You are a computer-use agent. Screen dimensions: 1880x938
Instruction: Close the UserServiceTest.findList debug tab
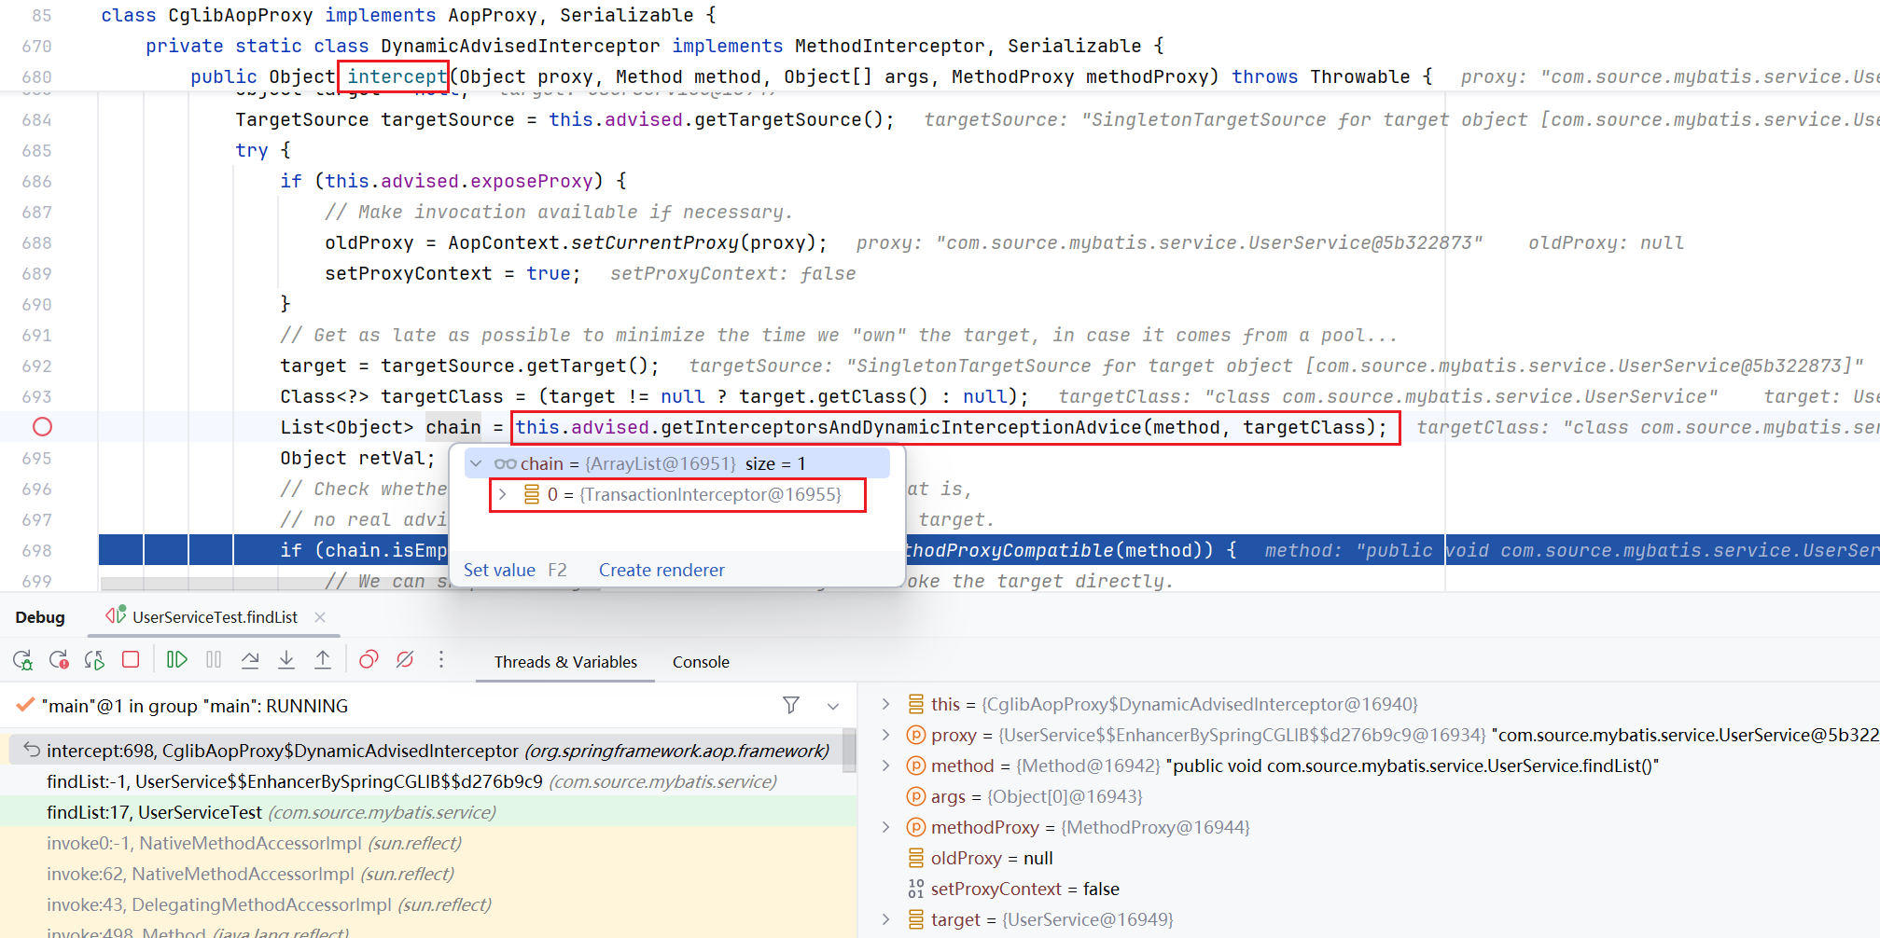320,617
